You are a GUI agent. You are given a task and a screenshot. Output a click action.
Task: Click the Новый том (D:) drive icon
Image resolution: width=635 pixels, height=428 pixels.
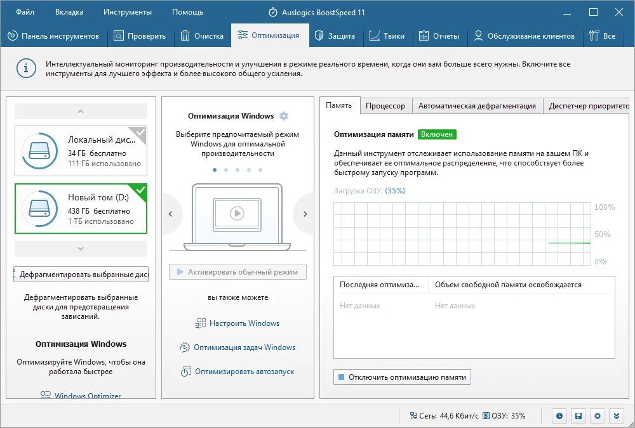(39, 209)
